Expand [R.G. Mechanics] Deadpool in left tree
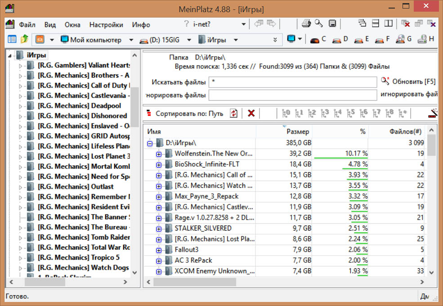This screenshot has height=306, width=443. [20, 106]
